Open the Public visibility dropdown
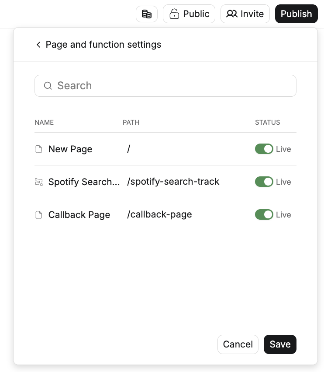The width and height of the screenshot is (324, 372). coord(189,14)
